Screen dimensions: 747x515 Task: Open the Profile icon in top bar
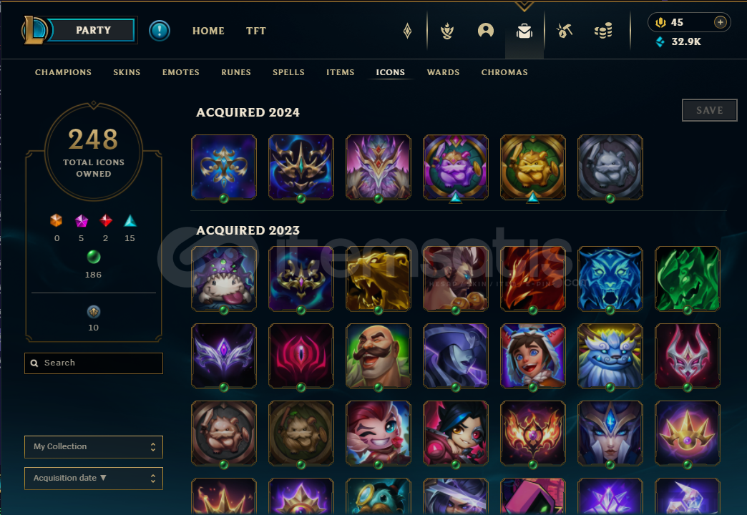485,31
